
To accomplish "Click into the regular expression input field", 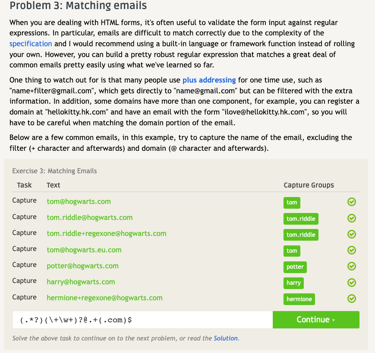I will pos(142,320).
